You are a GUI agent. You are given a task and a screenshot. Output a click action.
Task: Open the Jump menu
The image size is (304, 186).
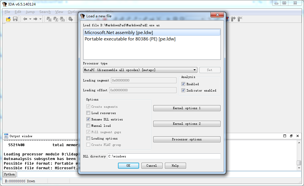(30, 12)
